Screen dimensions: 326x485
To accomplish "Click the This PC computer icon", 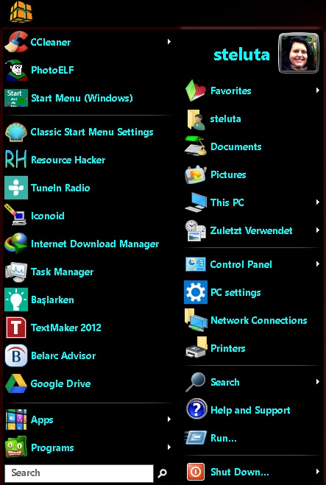I will [x=196, y=202].
